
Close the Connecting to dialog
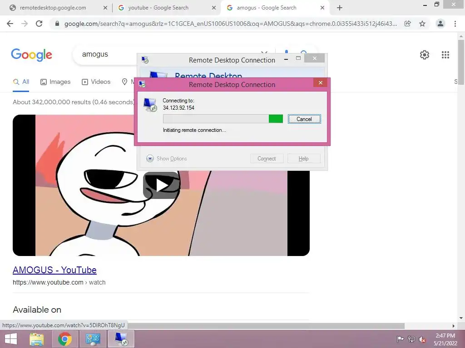click(x=320, y=82)
